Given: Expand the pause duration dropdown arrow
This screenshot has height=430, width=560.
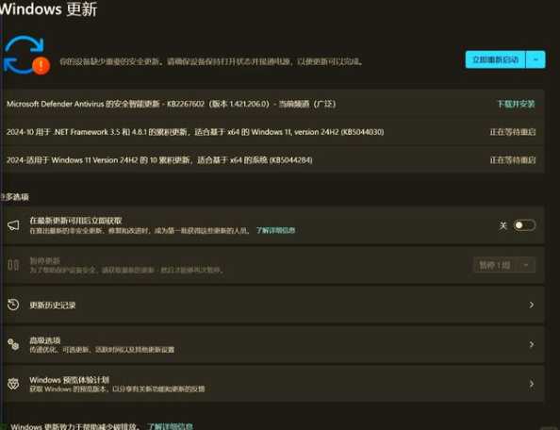Looking at the screenshot, I should click(526, 265).
